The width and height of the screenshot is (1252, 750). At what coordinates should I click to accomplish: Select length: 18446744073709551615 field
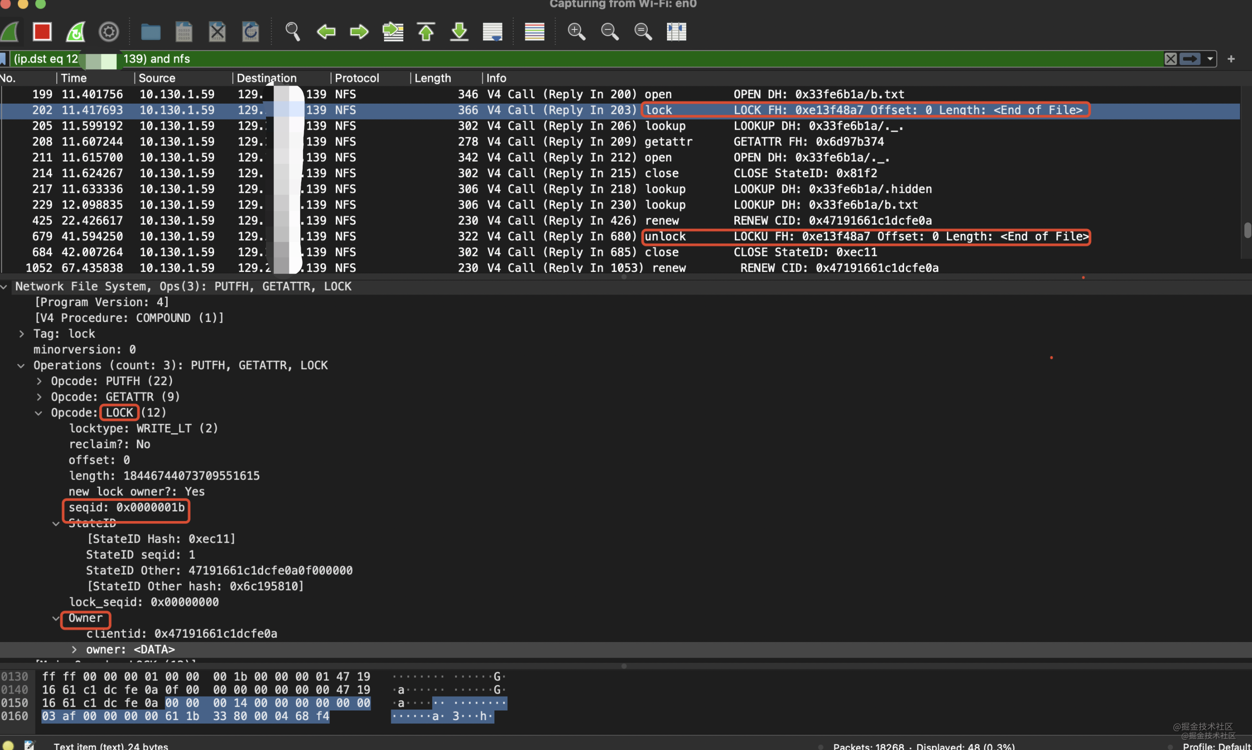(x=164, y=476)
